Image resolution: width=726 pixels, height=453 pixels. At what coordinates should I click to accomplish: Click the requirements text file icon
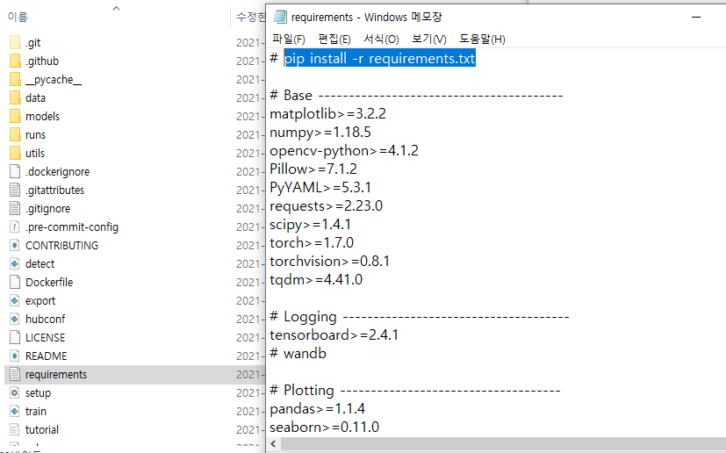[15, 374]
